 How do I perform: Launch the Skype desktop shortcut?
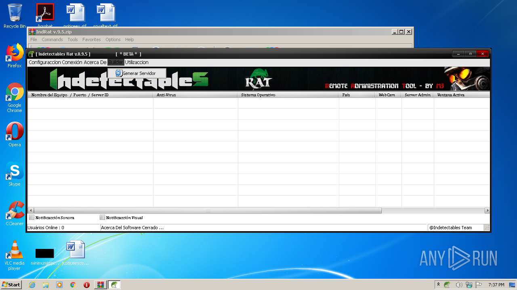pyautogui.click(x=15, y=174)
